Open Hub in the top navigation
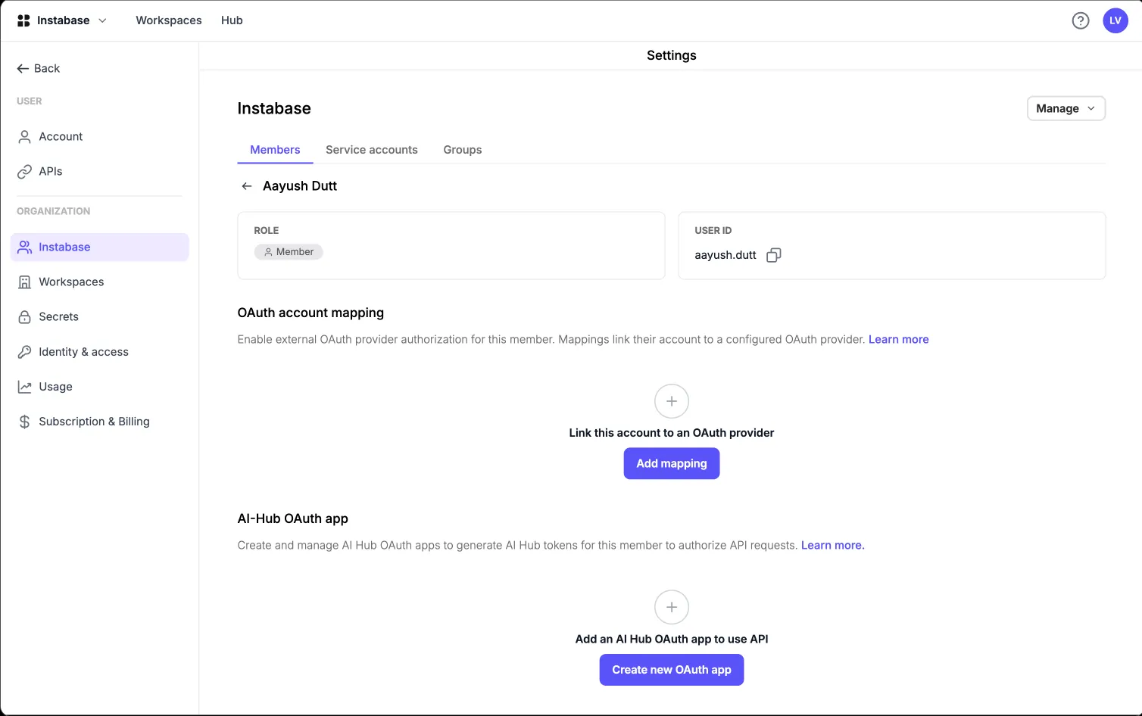Viewport: 1142px width, 716px height. click(232, 20)
